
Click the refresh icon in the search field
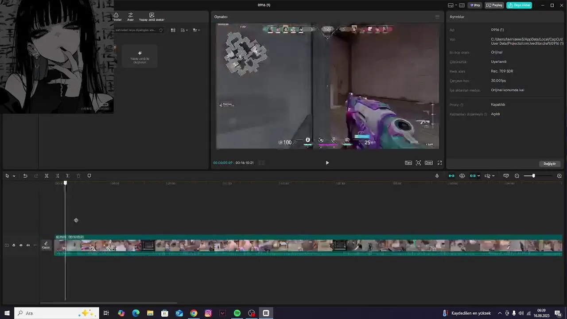coord(161,30)
